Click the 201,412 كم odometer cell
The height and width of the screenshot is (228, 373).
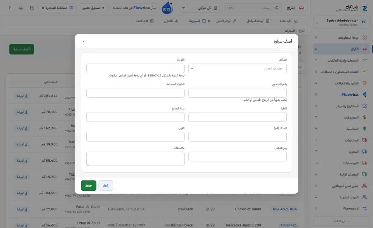coord(48,96)
